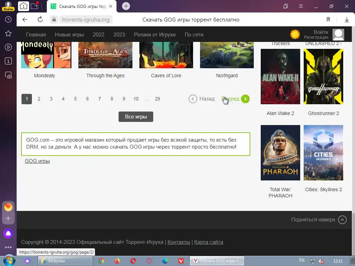Open video play icon in sidebar
The image size is (355, 266).
[x=8, y=47]
